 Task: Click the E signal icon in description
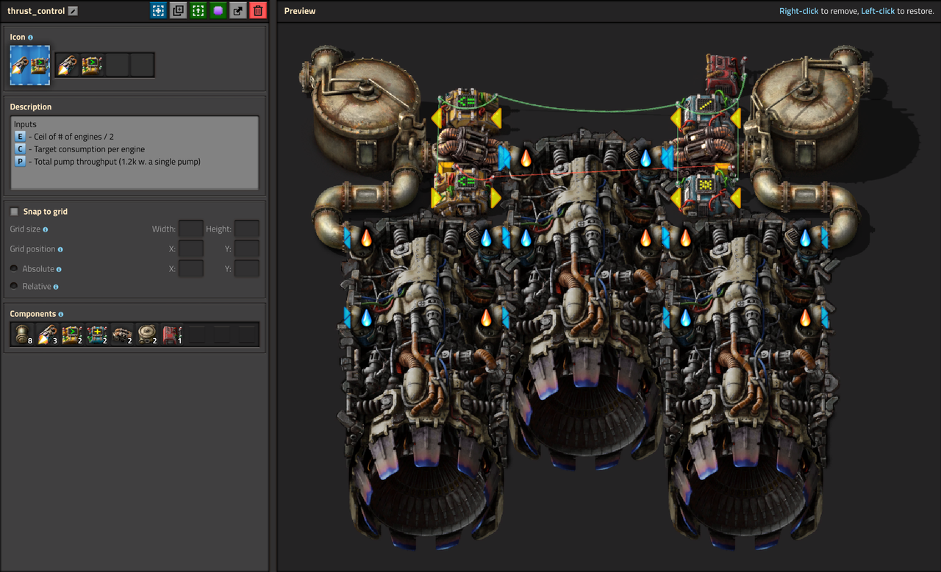pyautogui.click(x=20, y=137)
